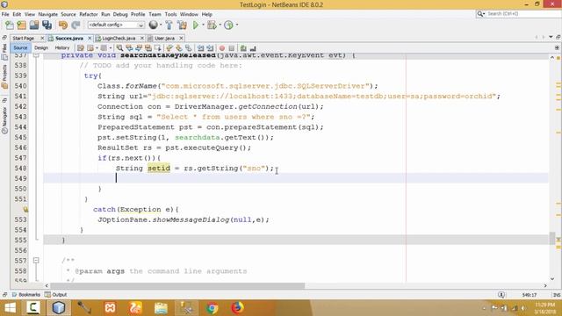Click the horizontal scrollbar in the editor
The height and width of the screenshot is (316, 562).
point(177,286)
